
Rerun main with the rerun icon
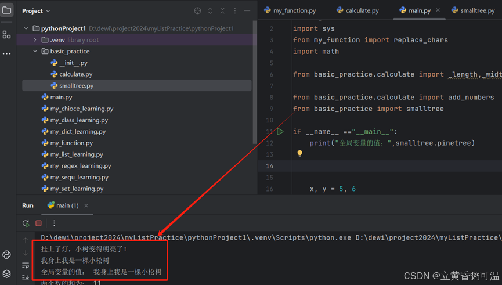(x=26, y=223)
